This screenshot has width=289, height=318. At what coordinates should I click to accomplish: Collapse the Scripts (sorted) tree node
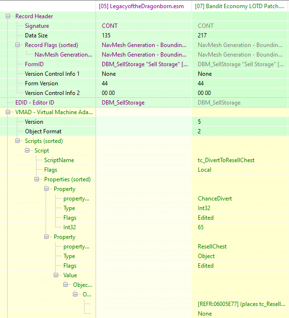(18, 141)
